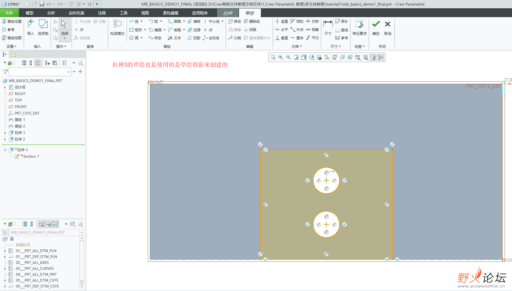
Task: Click the 分割 (Divide) tool
Action: (x=235, y=38)
